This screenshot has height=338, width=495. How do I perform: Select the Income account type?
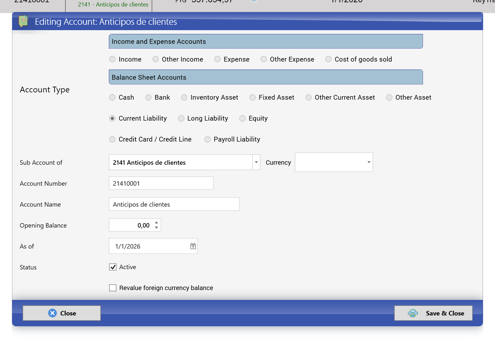[x=112, y=59]
